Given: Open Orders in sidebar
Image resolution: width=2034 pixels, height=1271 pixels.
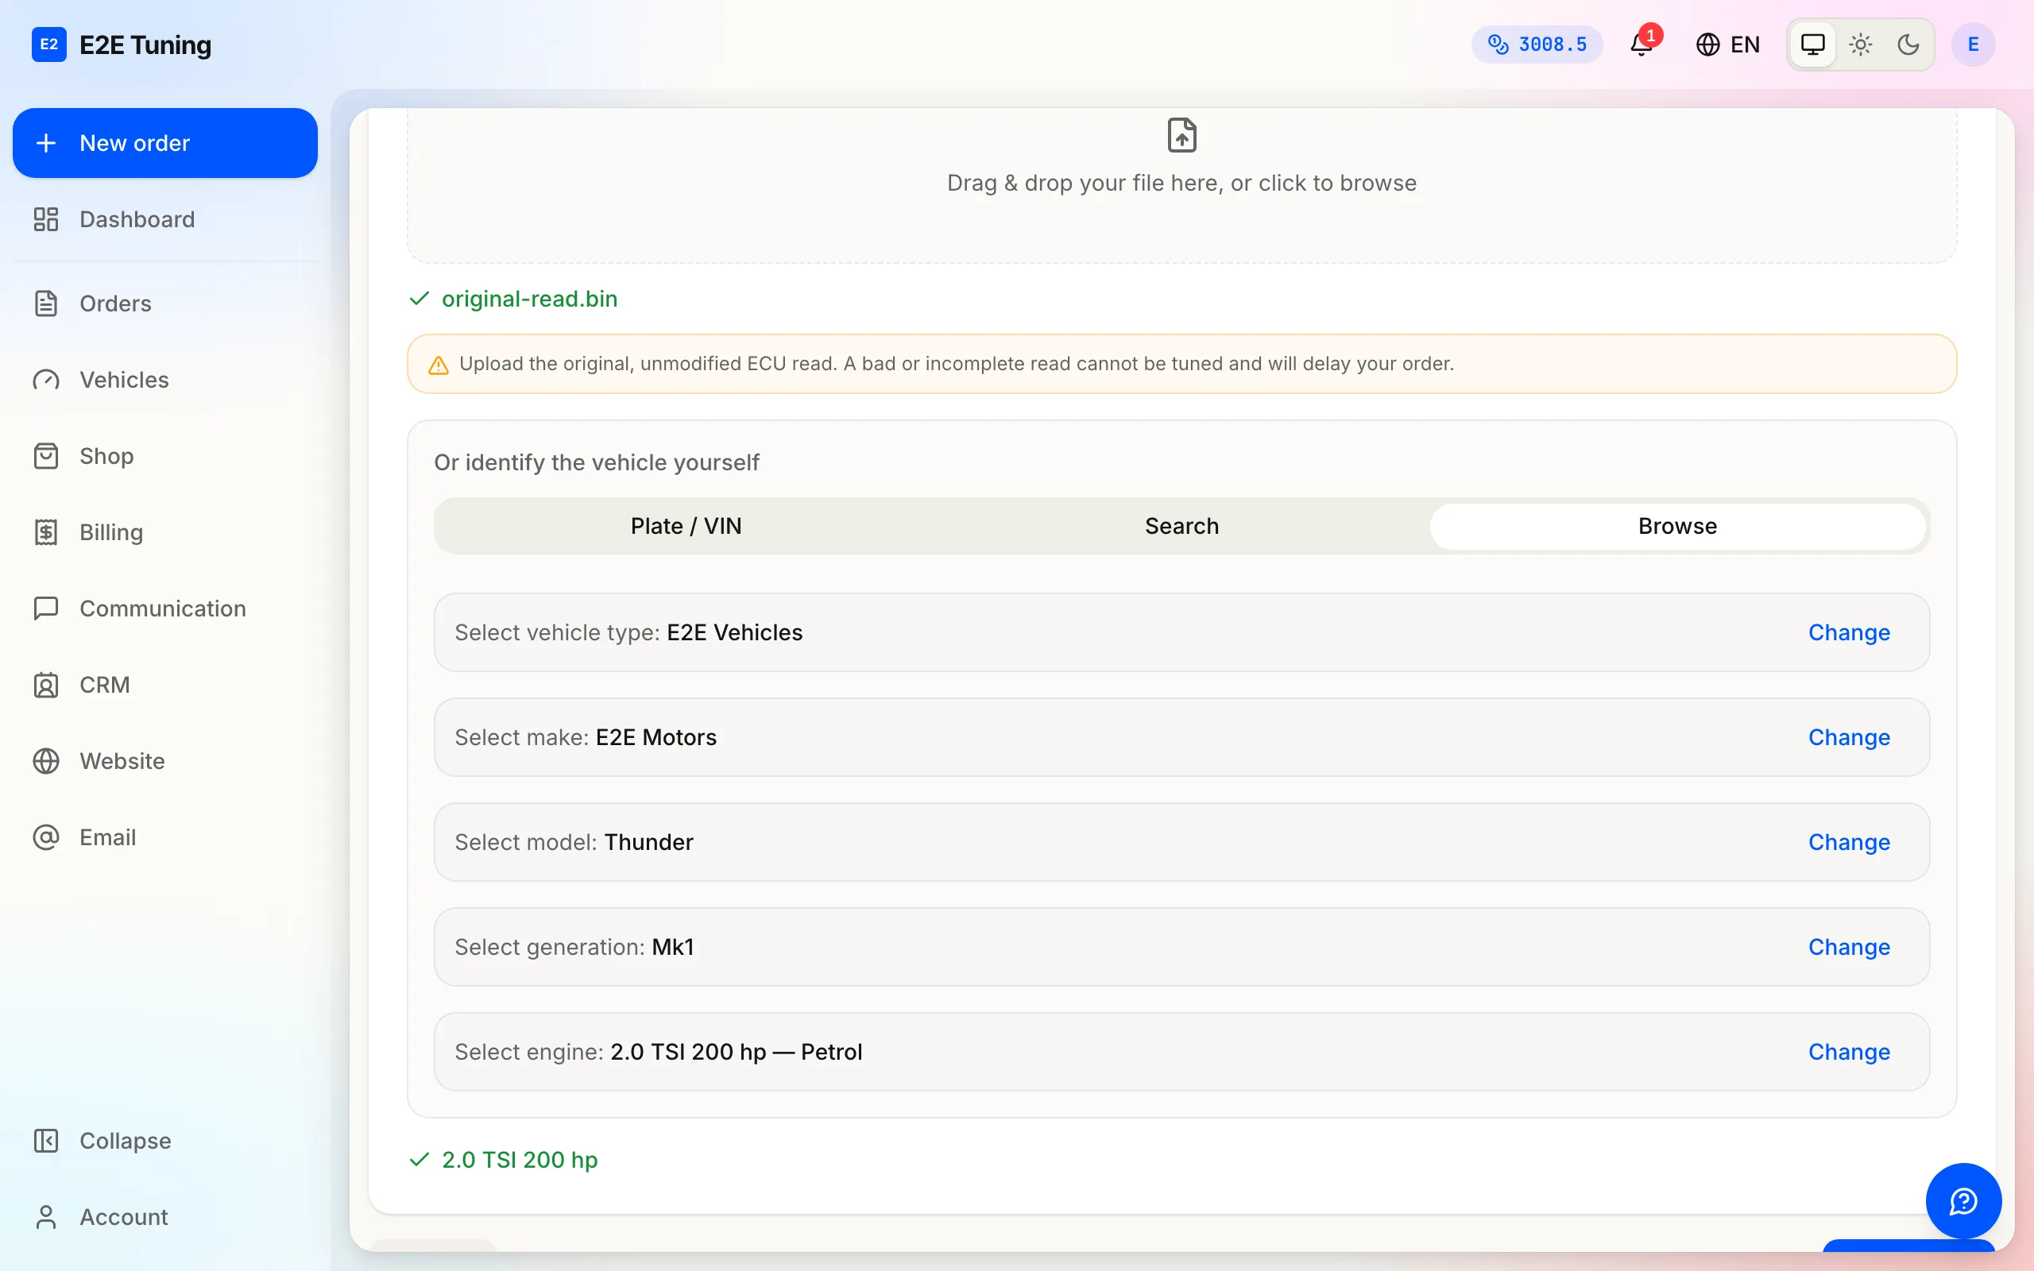Looking at the screenshot, I should point(164,303).
